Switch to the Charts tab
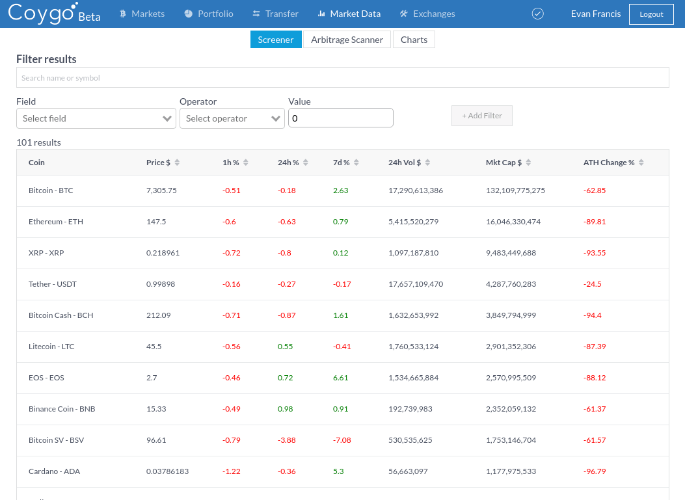The width and height of the screenshot is (685, 500). pos(414,40)
